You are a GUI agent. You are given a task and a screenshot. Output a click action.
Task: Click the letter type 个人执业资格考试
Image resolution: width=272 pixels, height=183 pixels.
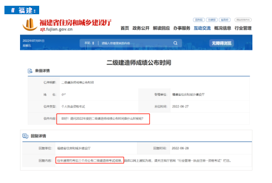pos(73,107)
